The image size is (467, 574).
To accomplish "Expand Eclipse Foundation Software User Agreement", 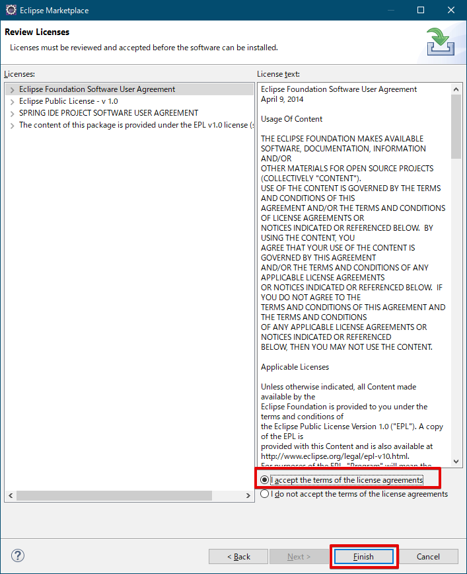I will (12, 90).
